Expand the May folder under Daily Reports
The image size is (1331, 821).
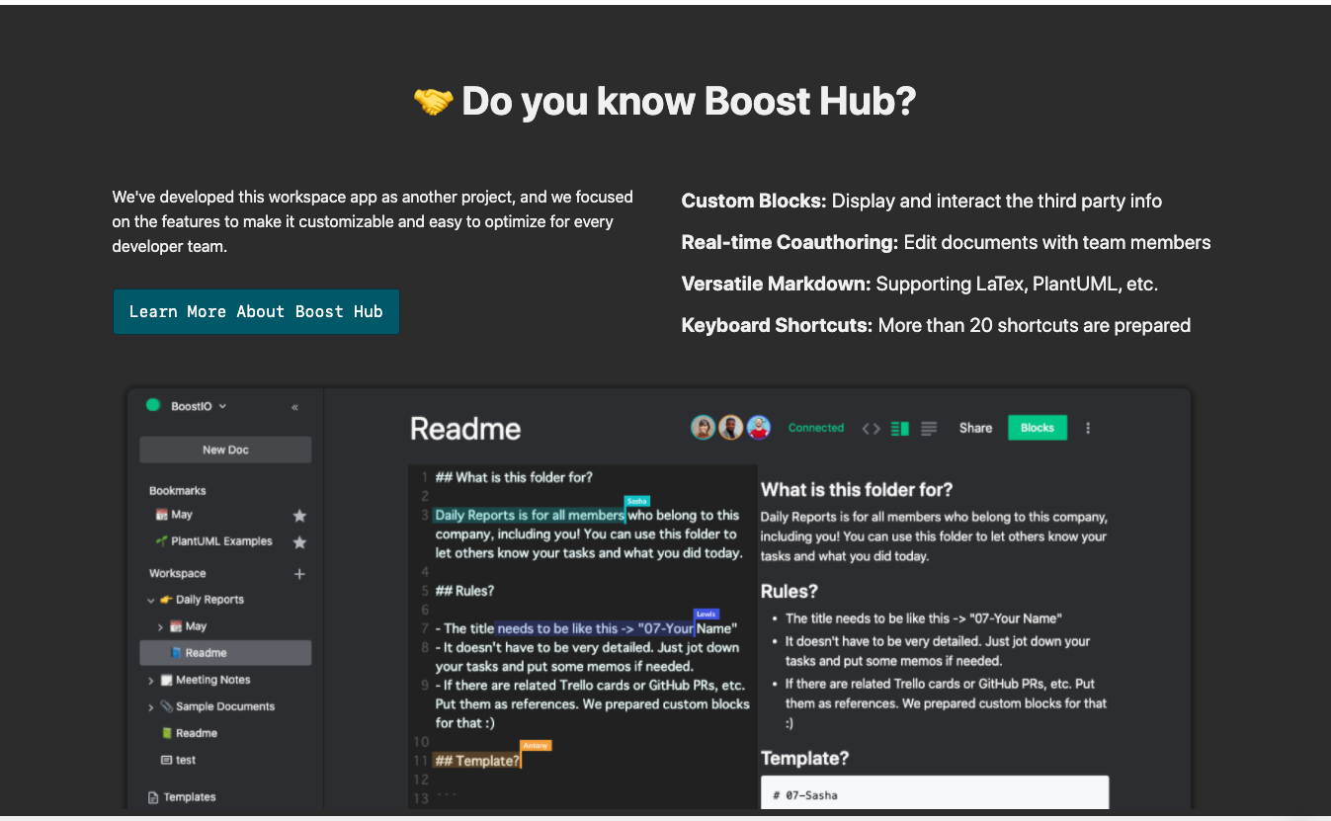coord(161,626)
